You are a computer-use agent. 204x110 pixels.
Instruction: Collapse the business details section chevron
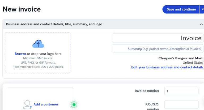[201, 24]
